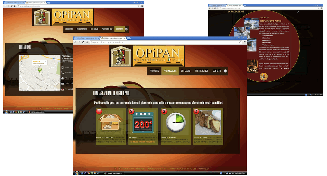Close the La Produzione overlay with the X
This screenshot has width=327, height=176.
pyautogui.click(x=298, y=12)
